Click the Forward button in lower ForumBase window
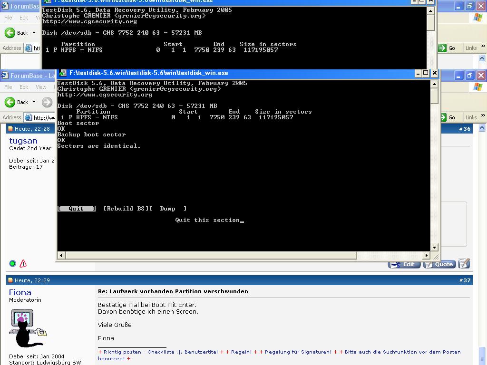The height and width of the screenshot is (365, 487). (47, 102)
